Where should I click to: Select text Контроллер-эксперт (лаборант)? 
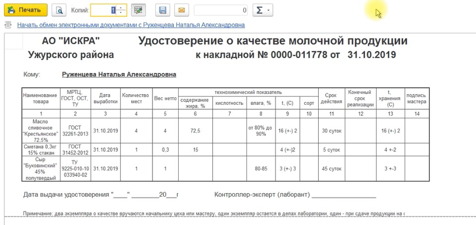coord(262,195)
